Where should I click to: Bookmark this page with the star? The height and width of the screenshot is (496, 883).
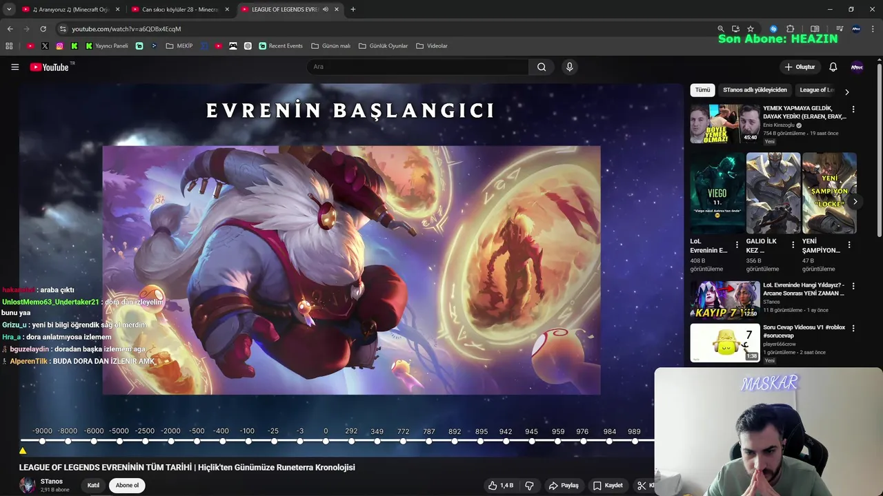751,29
